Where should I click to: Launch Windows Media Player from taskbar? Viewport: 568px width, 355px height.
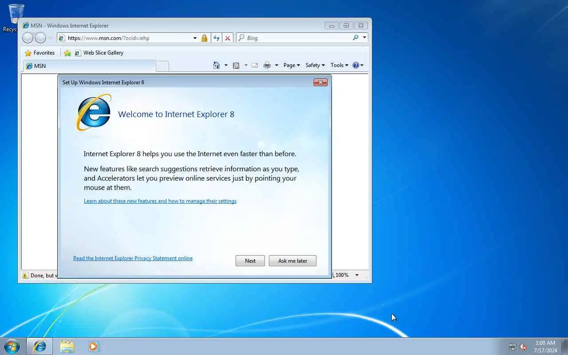coord(94,346)
